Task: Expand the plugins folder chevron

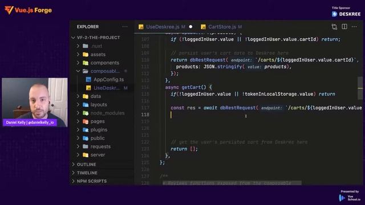Action: pos(78,130)
